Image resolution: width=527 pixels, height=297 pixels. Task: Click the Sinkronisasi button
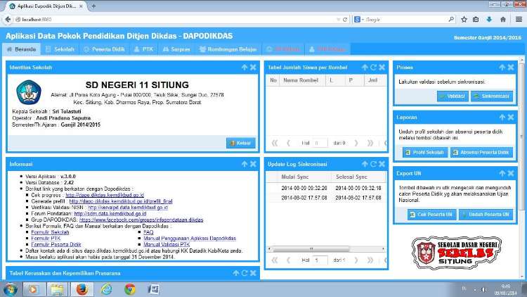coord(492,96)
